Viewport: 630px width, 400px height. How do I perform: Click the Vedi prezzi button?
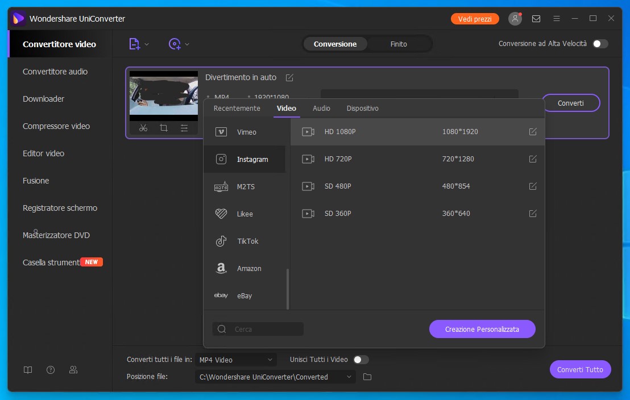click(x=475, y=19)
